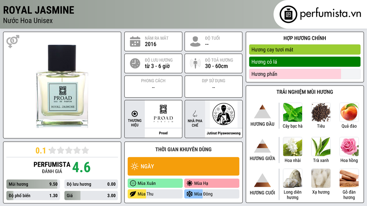Viewport: 367px width, 206px height.
Task: Click the snowflake icon beside Mùa Đông
Action: [x=189, y=194]
